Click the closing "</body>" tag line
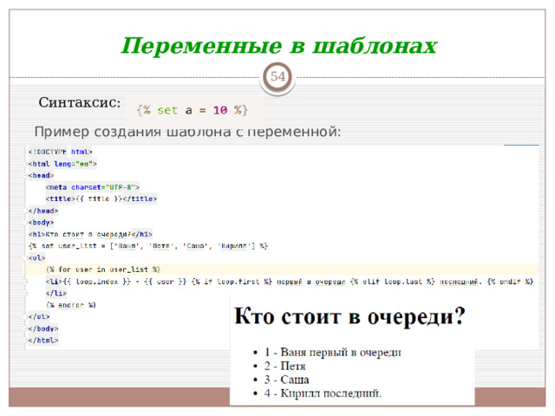 [43, 328]
